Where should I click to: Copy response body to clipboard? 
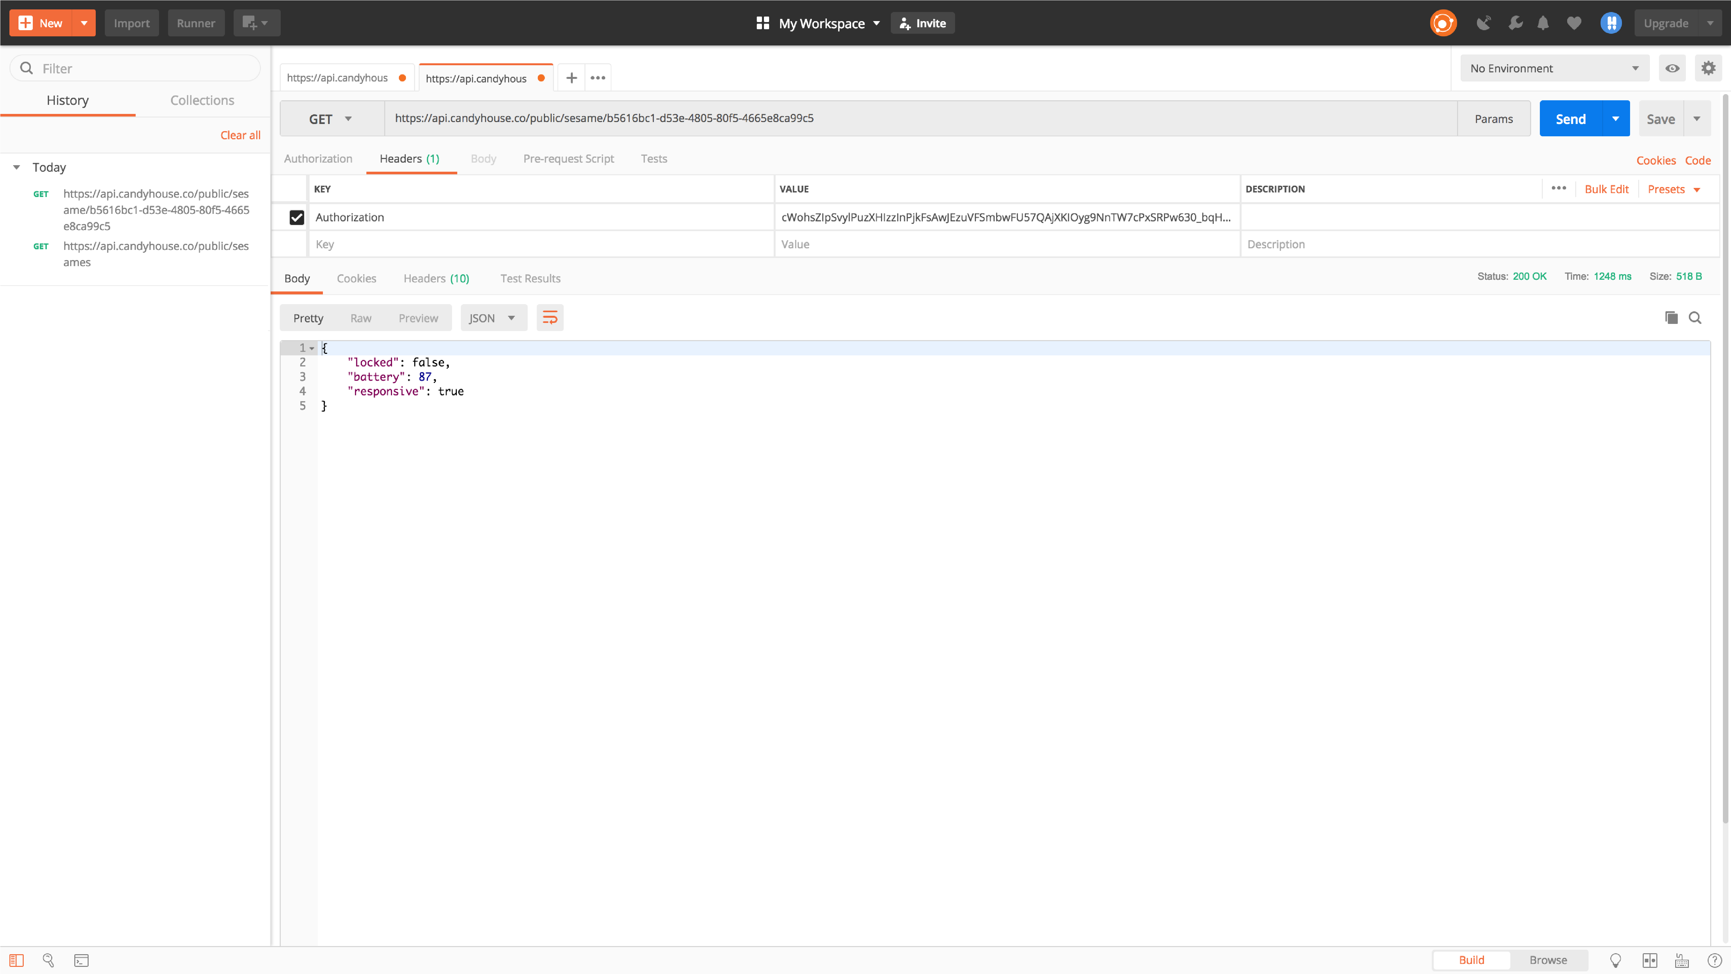(1671, 317)
